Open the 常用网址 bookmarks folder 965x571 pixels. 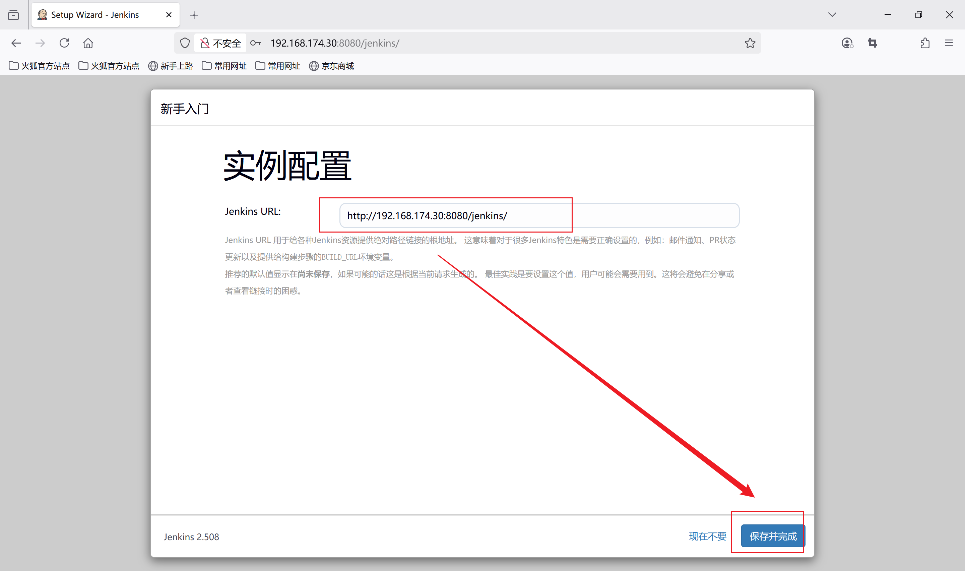224,66
